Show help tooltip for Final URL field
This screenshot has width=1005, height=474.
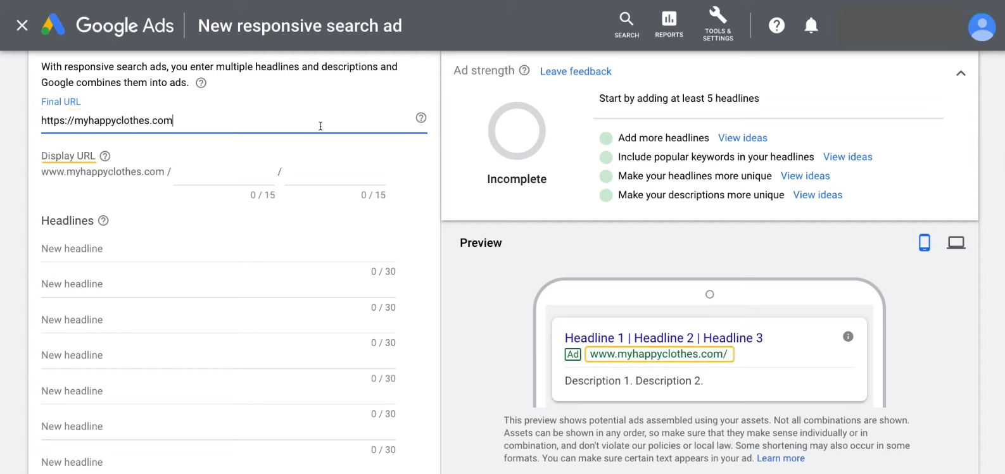420,118
